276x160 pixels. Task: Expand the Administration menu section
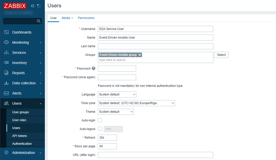pos(23,153)
